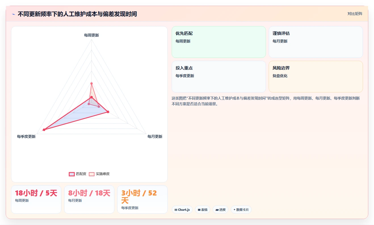Click the 复盘优化 text in 风险边界 card
Image resolution: width=374 pixels, height=225 pixels.
tap(280, 76)
